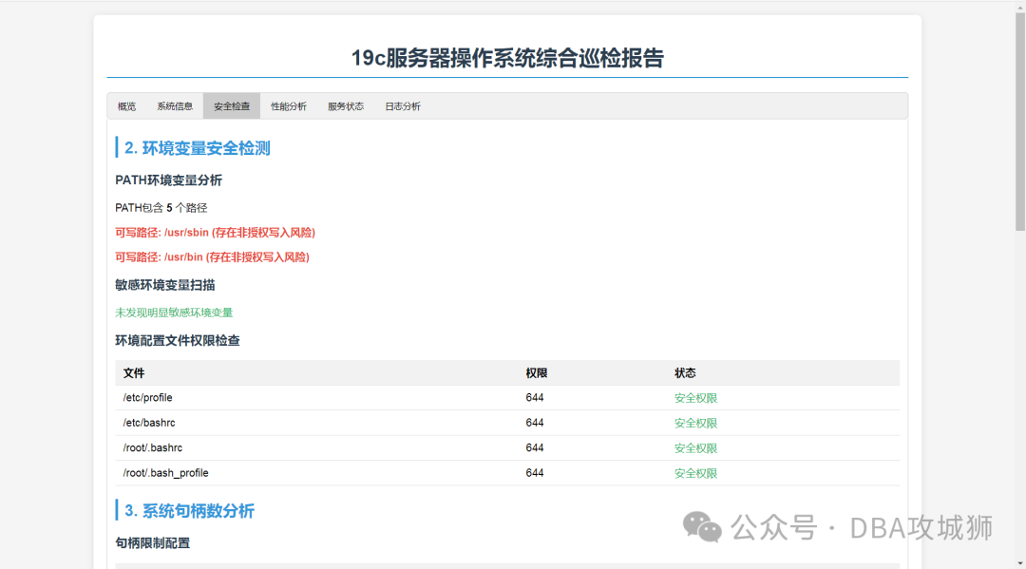Click the subheading 句柄限制配置

coord(152,543)
